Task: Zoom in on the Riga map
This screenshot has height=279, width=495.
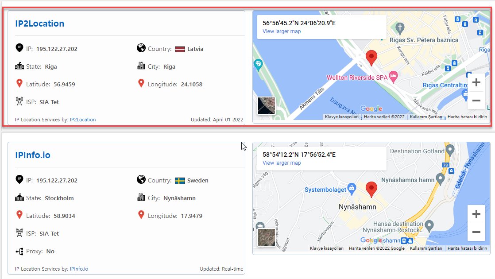Action: coord(476,83)
